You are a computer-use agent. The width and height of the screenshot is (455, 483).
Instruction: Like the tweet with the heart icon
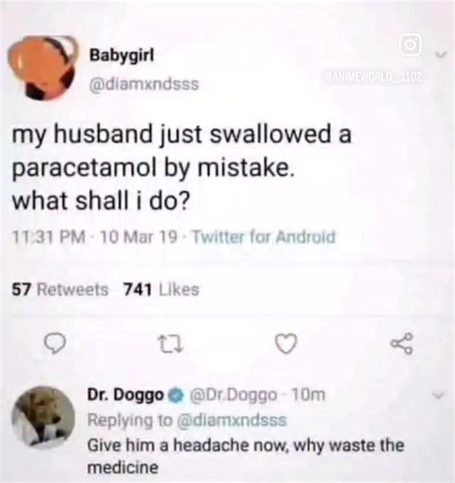pos(286,344)
